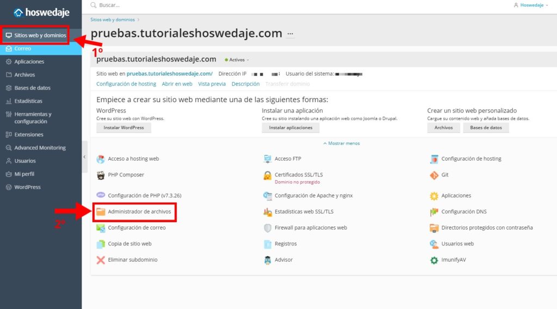557x309 pixels.
Task: Click the Instalar WordPress button
Action: (x=123, y=128)
